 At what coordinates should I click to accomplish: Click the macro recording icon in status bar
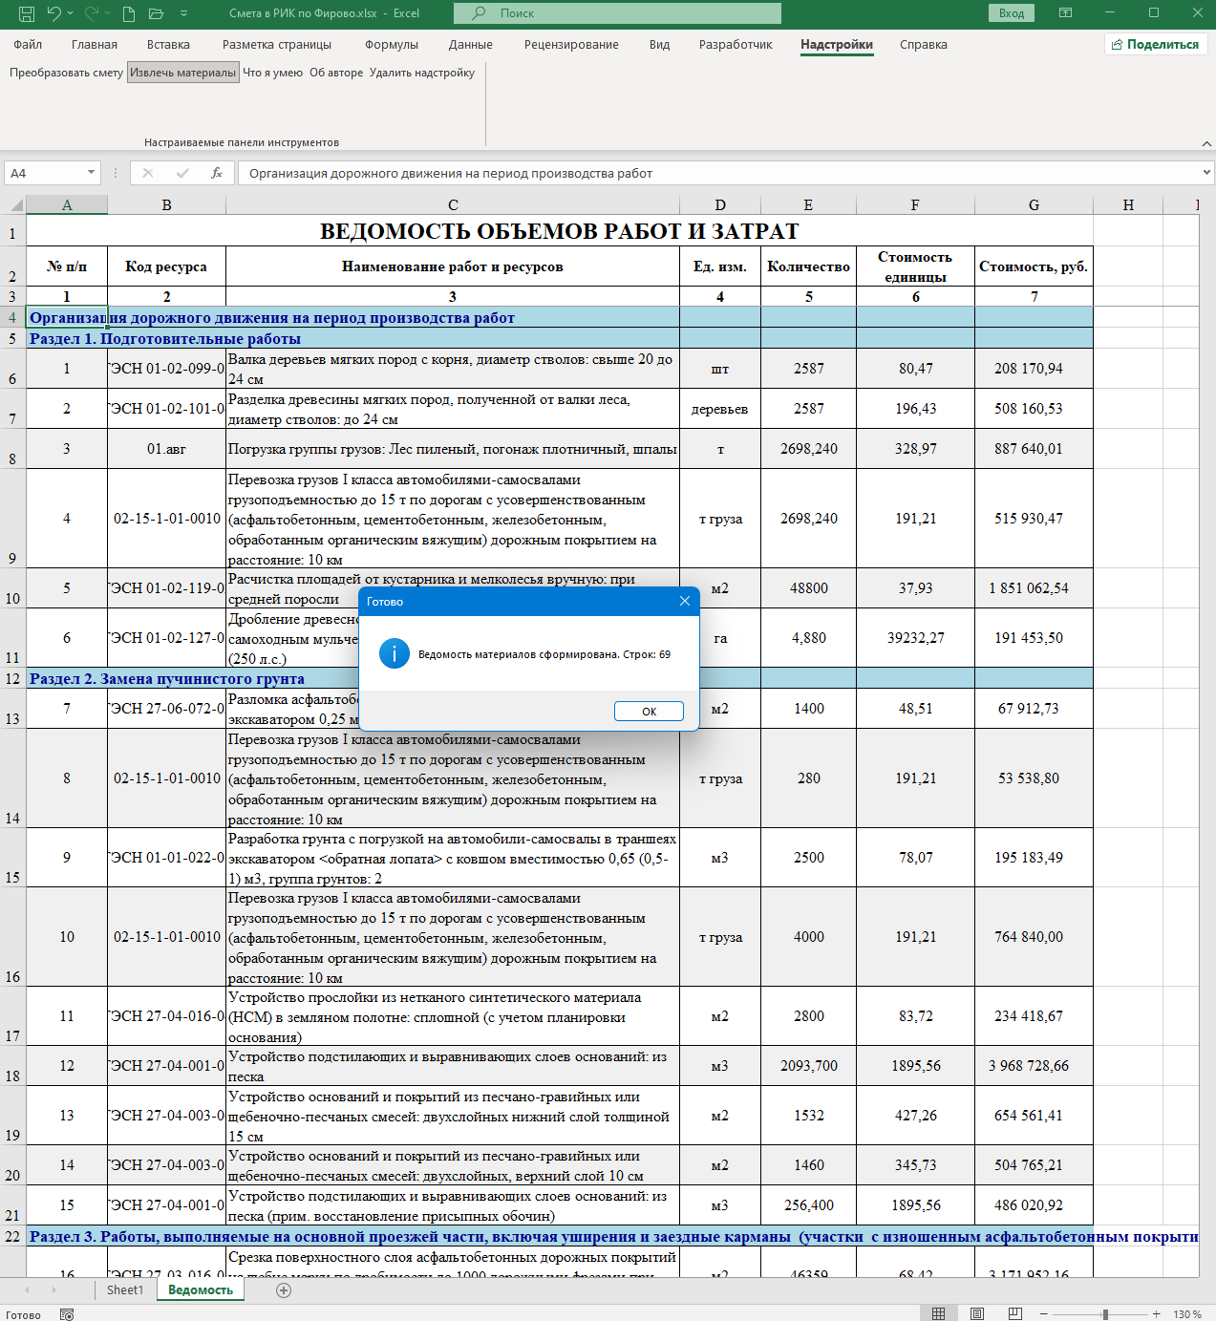[67, 1315]
